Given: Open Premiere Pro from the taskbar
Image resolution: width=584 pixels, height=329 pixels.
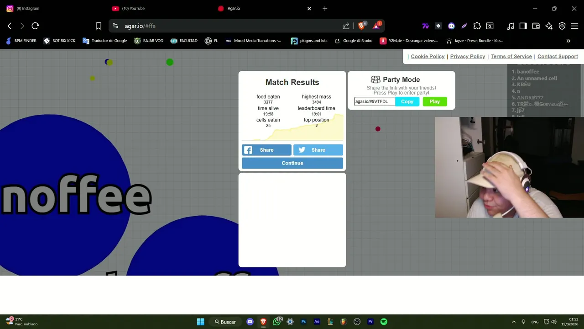Looking at the screenshot, I should tap(370, 322).
